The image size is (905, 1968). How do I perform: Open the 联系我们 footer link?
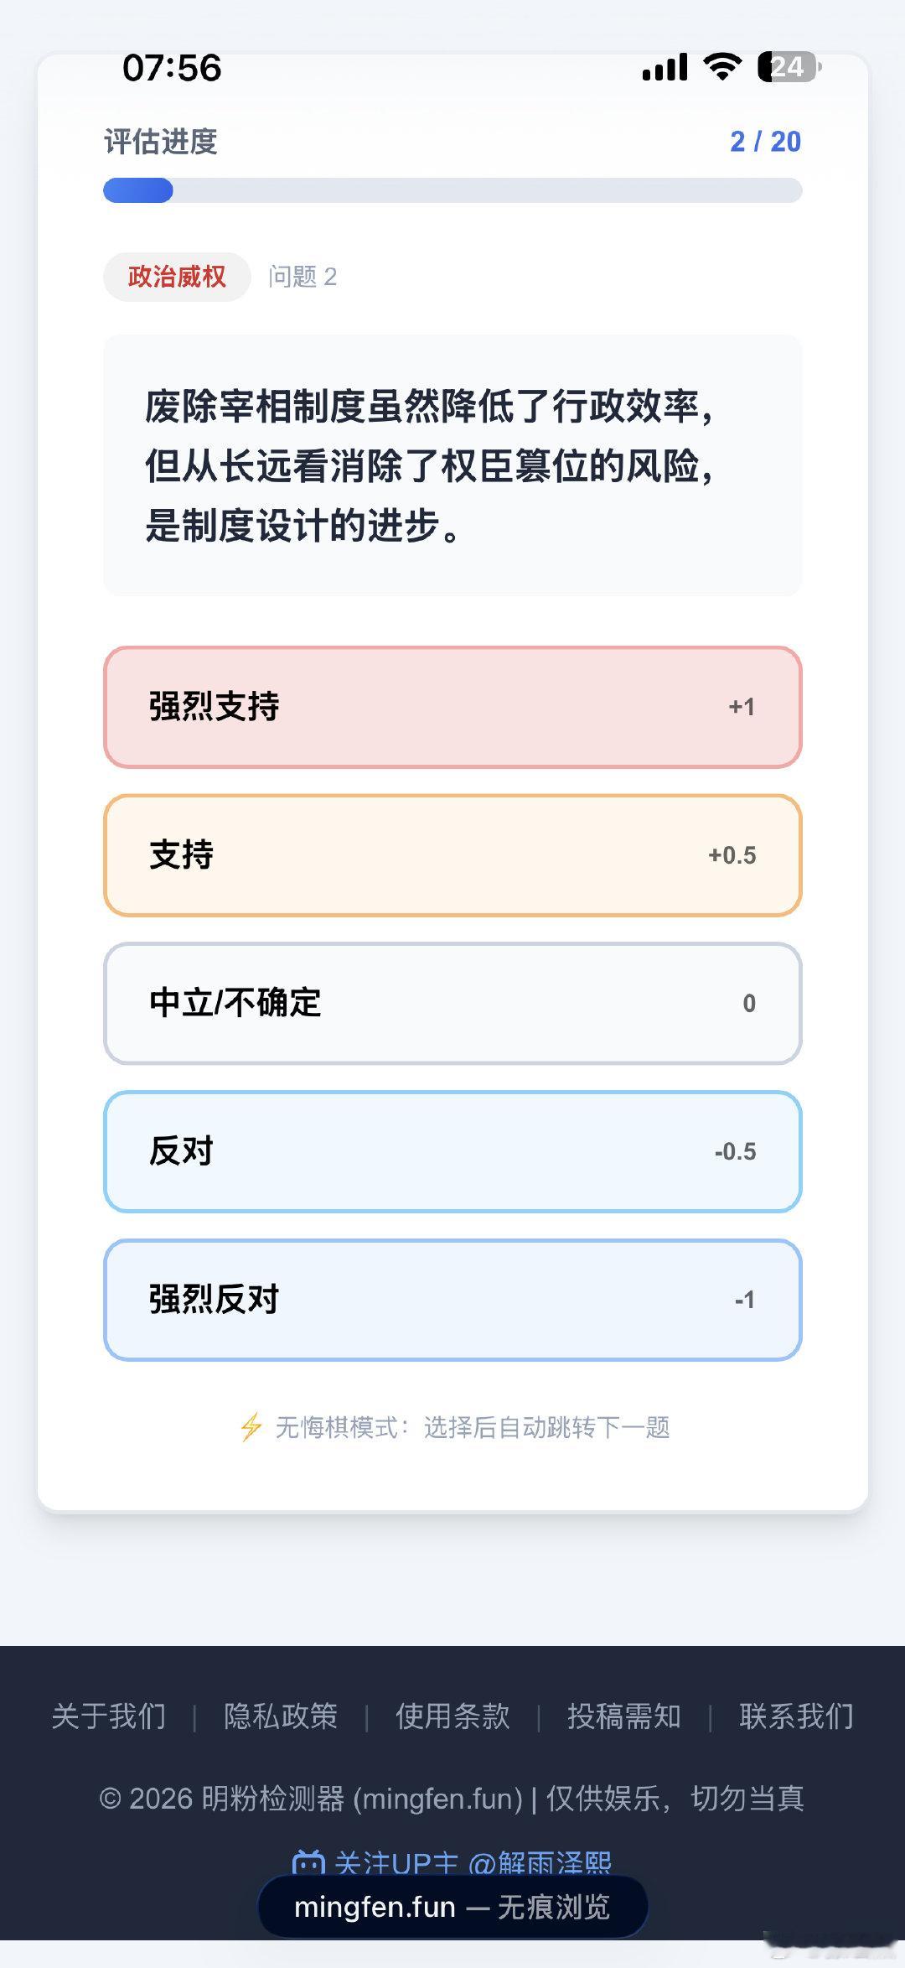point(796,1716)
